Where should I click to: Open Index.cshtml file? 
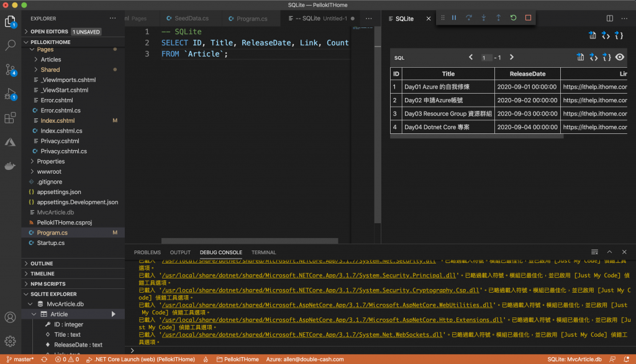(x=58, y=121)
